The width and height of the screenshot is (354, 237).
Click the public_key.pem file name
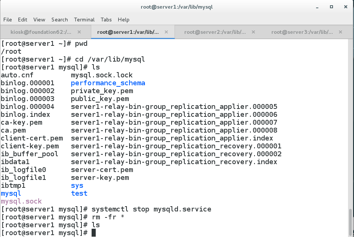[x=100, y=99]
